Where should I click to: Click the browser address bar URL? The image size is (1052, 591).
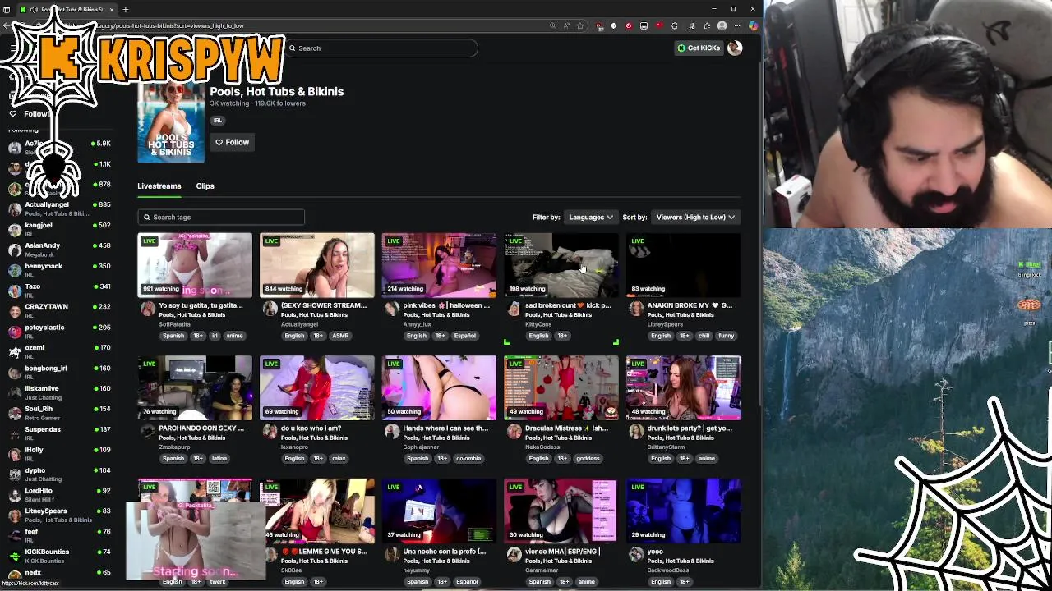[171, 25]
